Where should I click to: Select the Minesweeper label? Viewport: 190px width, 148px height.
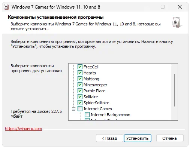point(95,85)
